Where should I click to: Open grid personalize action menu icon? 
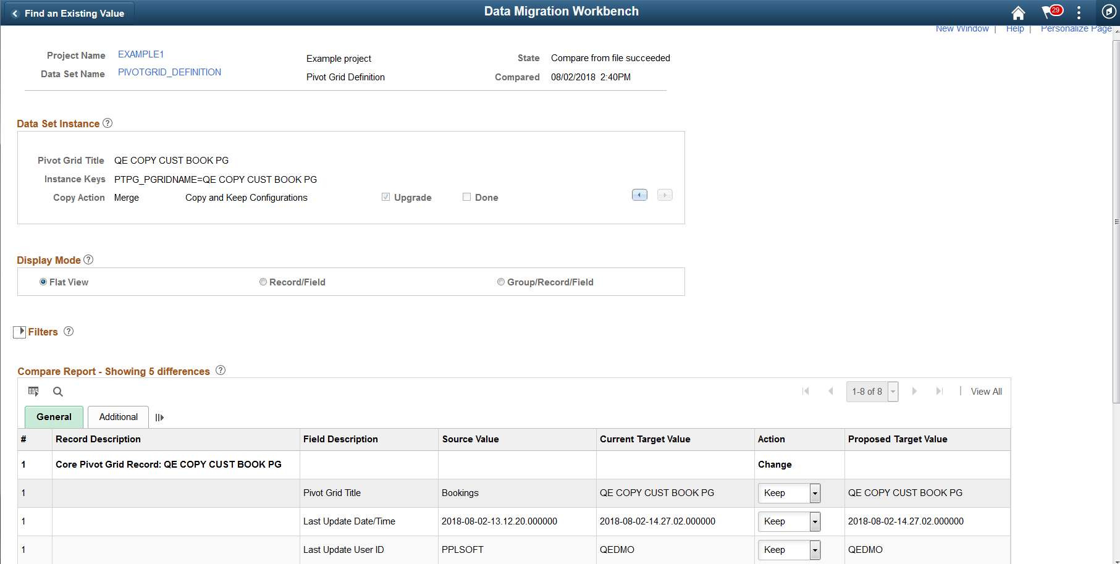(33, 391)
